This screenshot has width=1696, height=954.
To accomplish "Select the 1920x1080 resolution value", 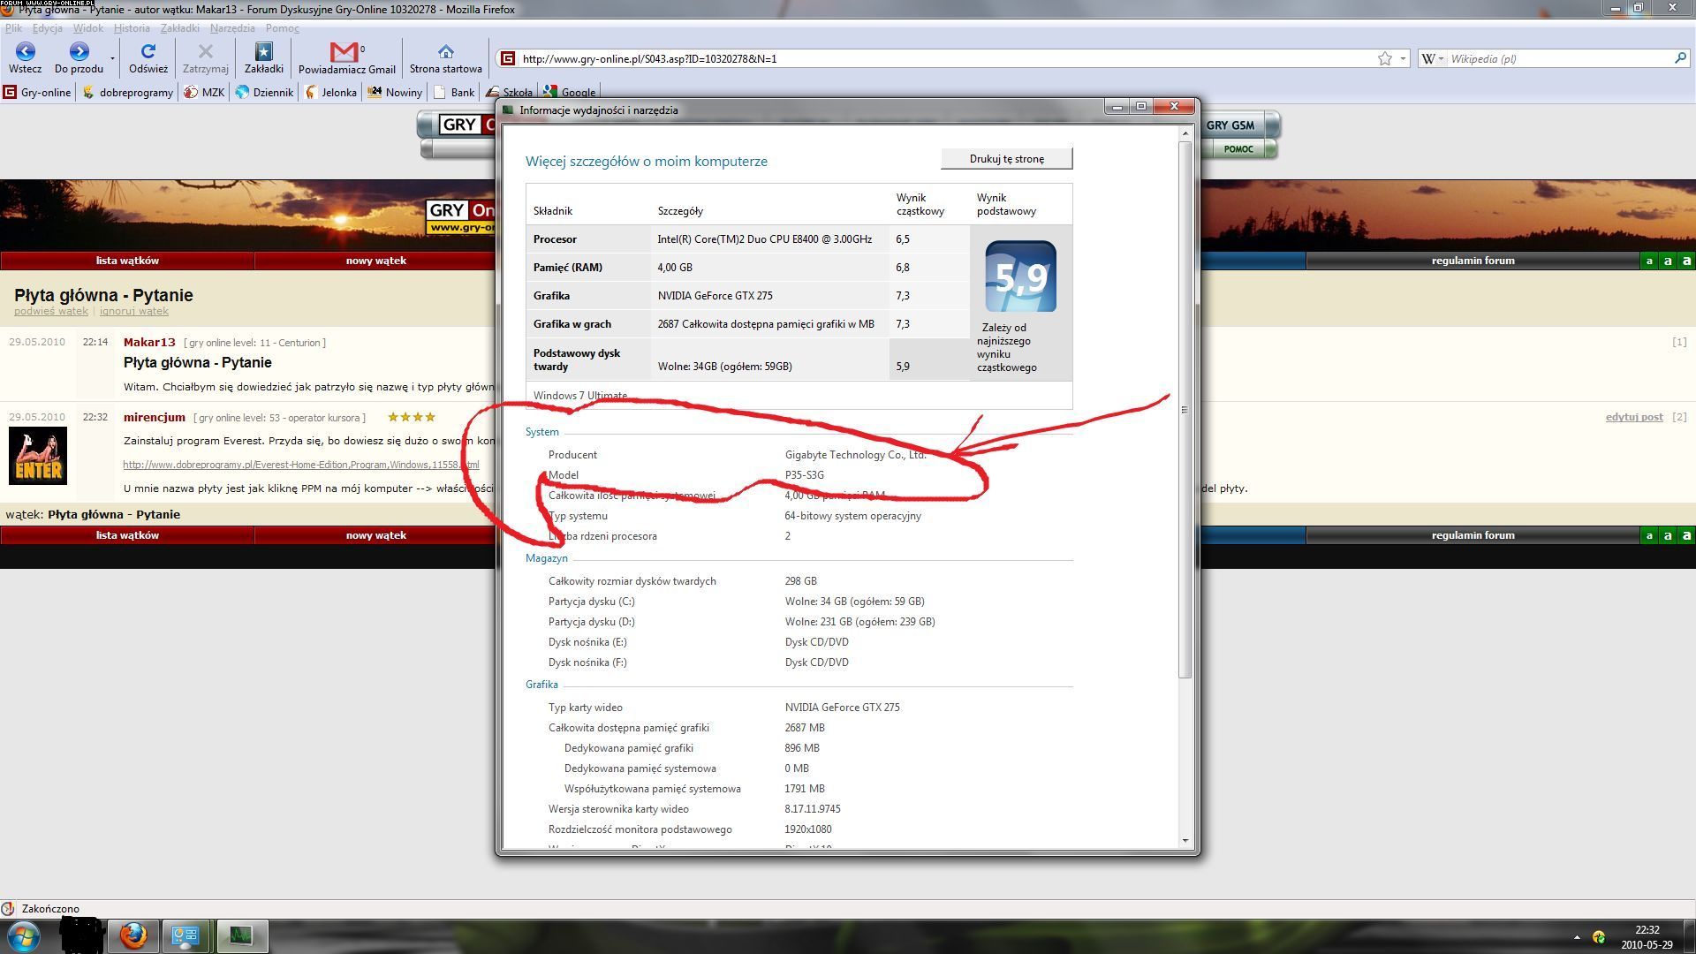I will tap(808, 829).
